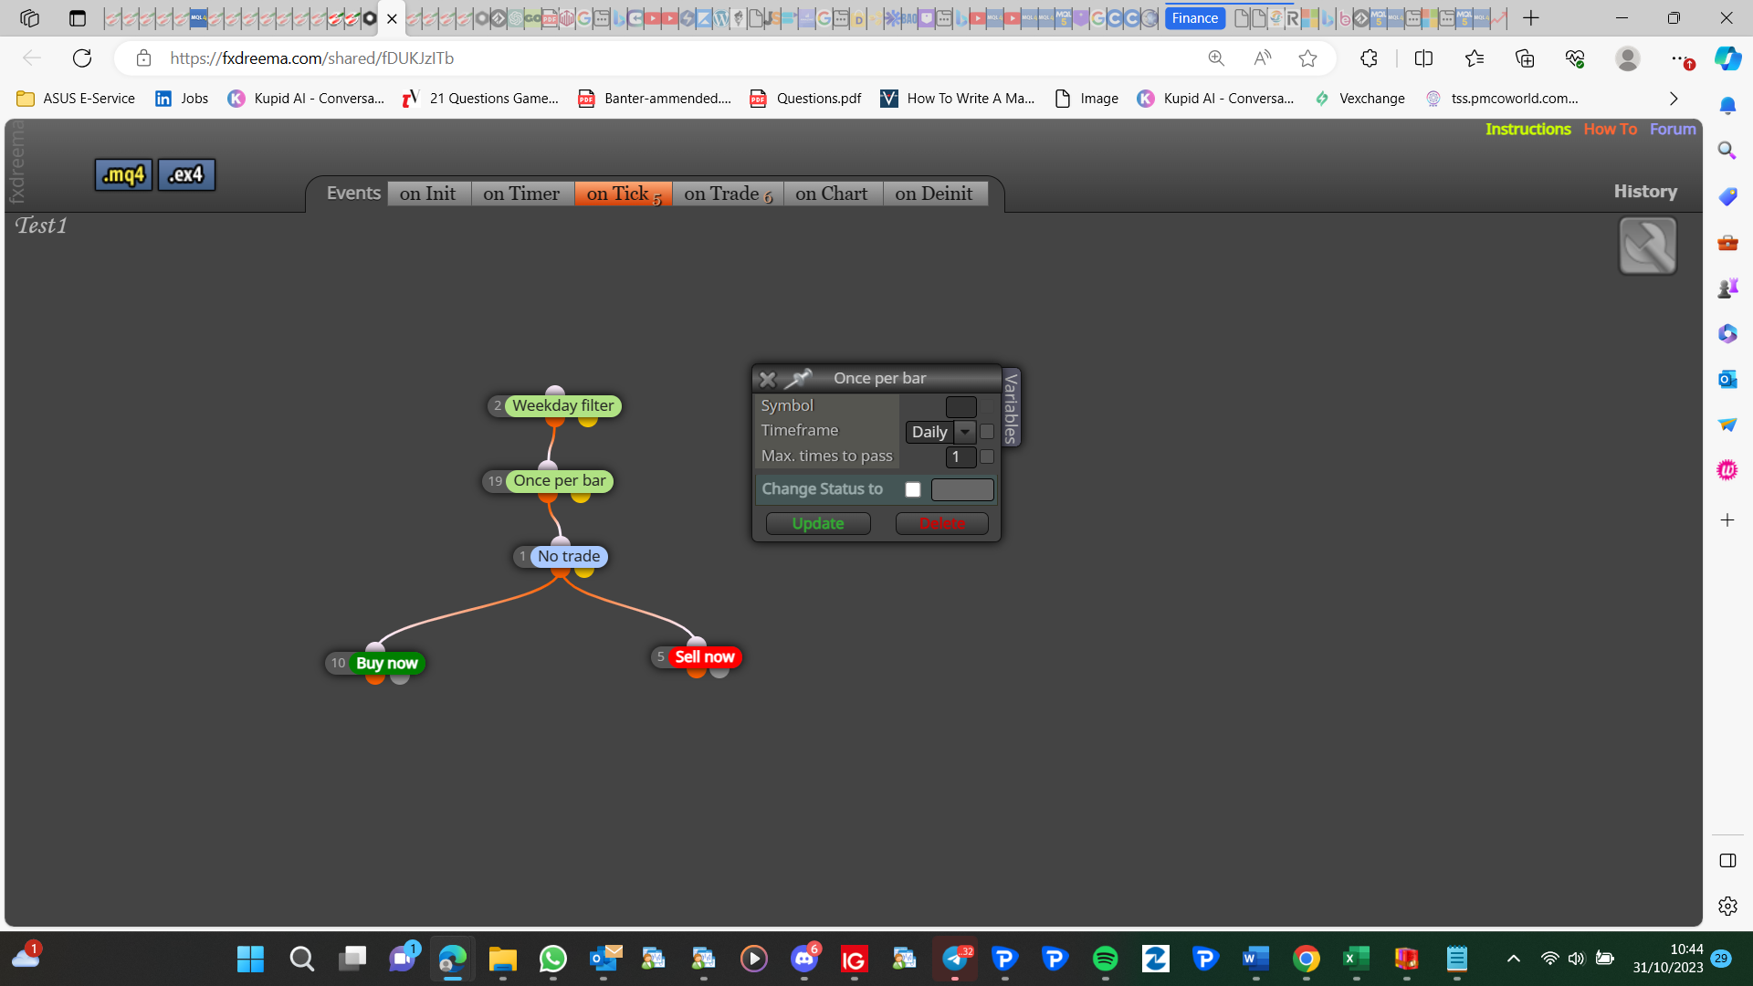
Task: Click the Change Status to value field
Action: click(962, 489)
